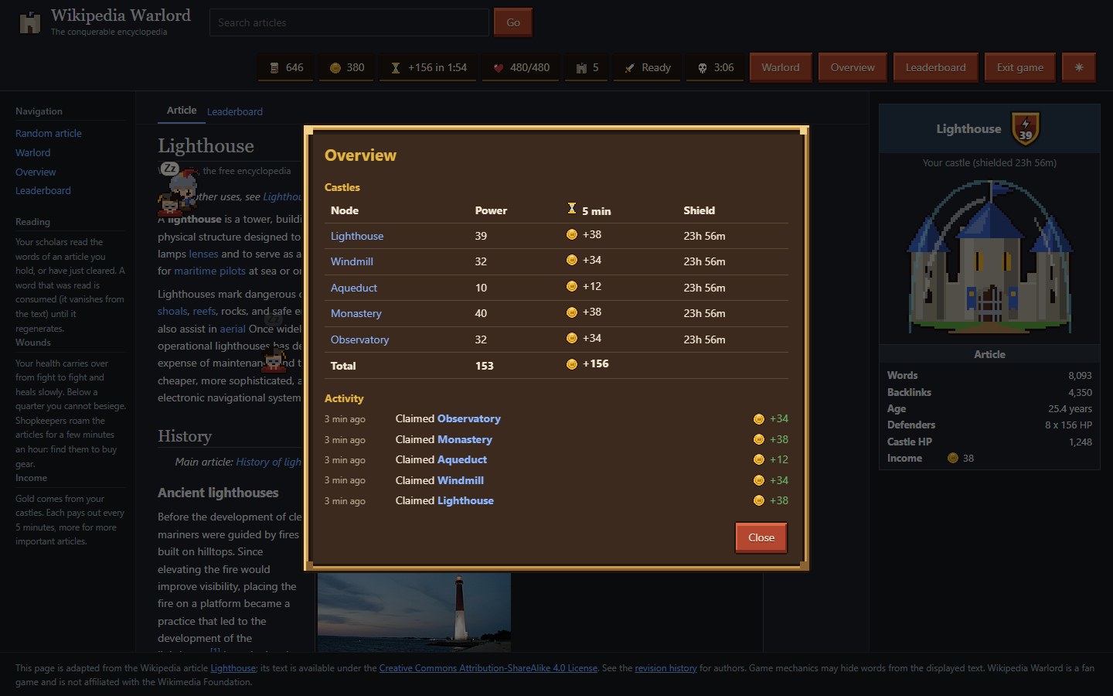Open the Monastery castle in the Castles table
1113x696 pixels.
pyautogui.click(x=356, y=313)
